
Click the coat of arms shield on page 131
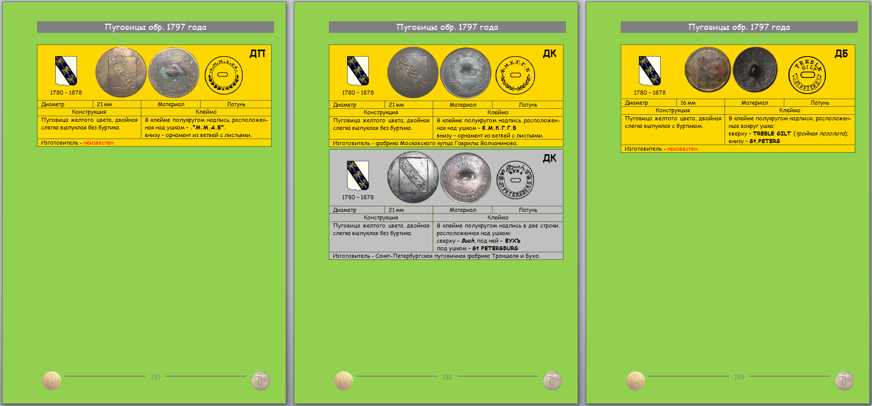66,71
